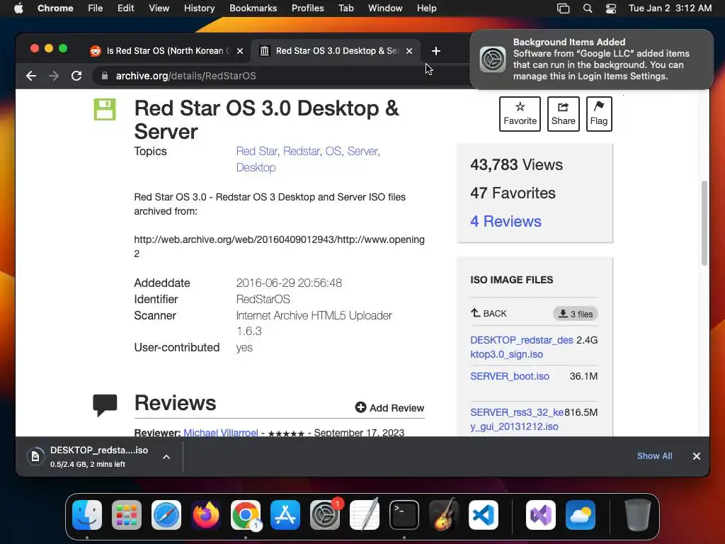
Task: Open Visual Studio Code from the dock
Action: [484, 515]
